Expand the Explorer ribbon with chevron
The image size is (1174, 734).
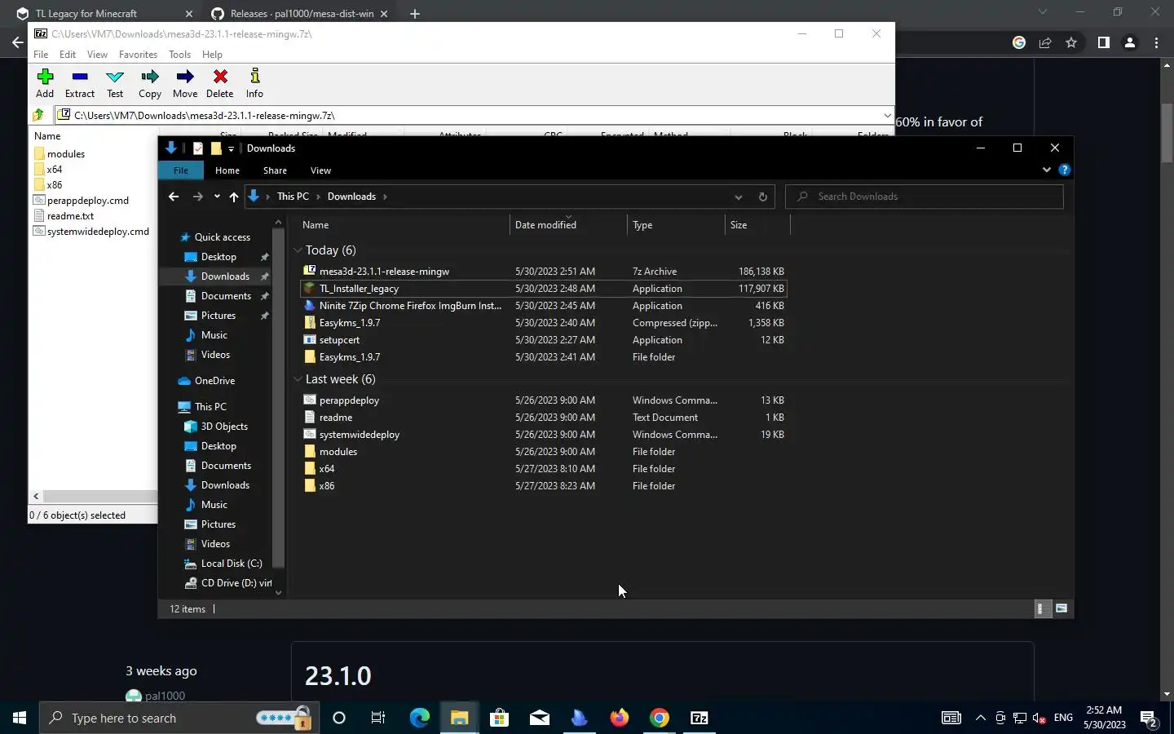click(1047, 170)
